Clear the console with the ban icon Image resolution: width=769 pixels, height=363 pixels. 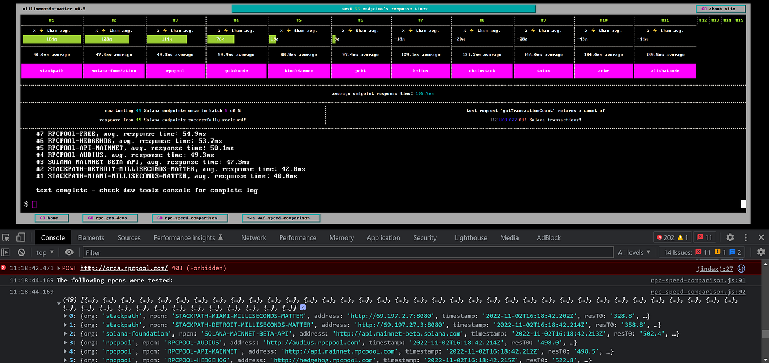coord(21,252)
